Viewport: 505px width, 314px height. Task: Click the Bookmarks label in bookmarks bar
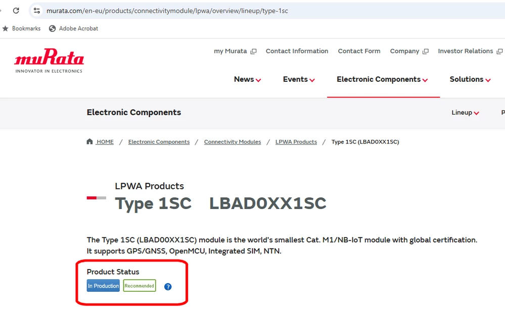click(x=26, y=28)
